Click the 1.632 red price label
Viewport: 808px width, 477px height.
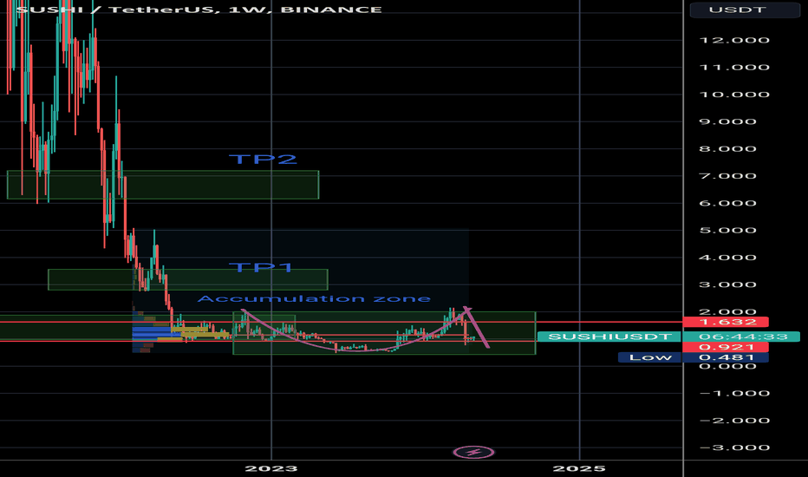(726, 323)
